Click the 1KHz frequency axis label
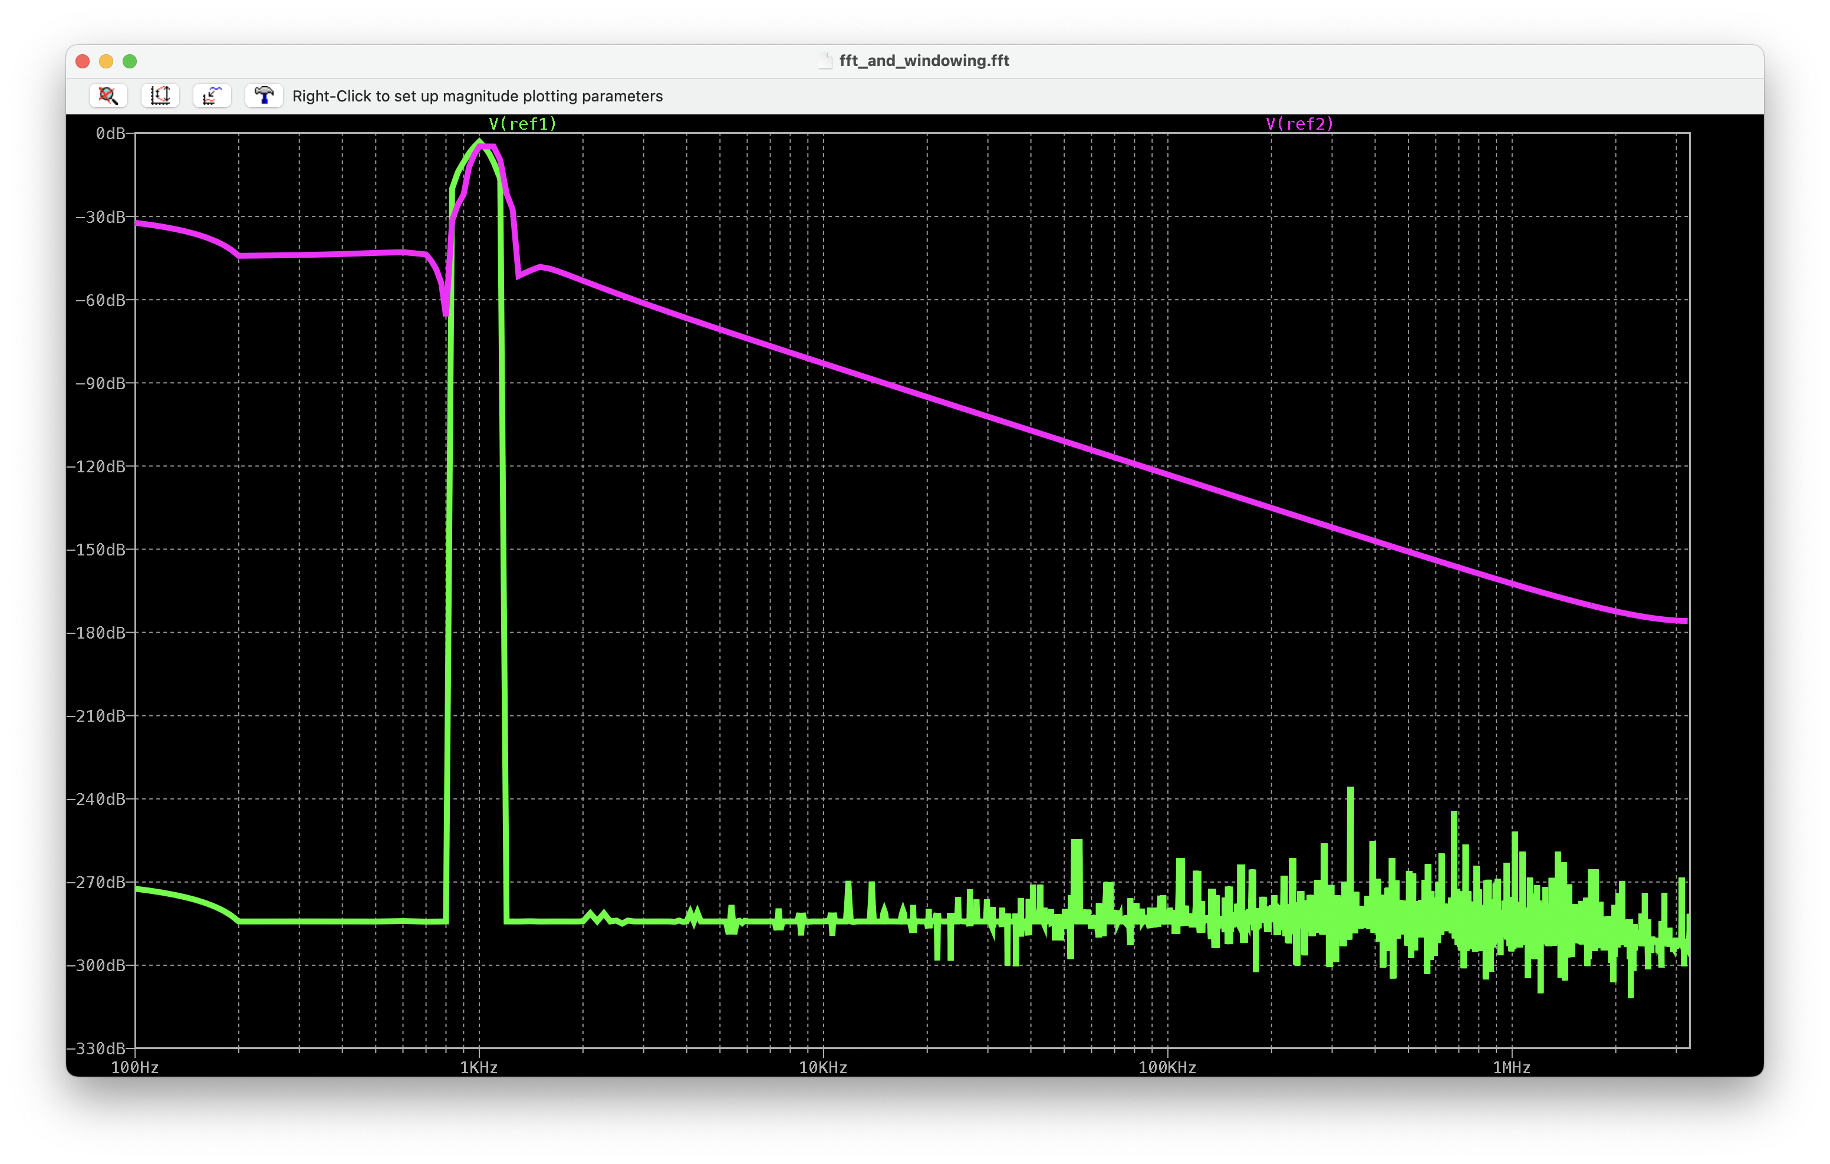Viewport: 1830px width, 1164px height. 479,1067
